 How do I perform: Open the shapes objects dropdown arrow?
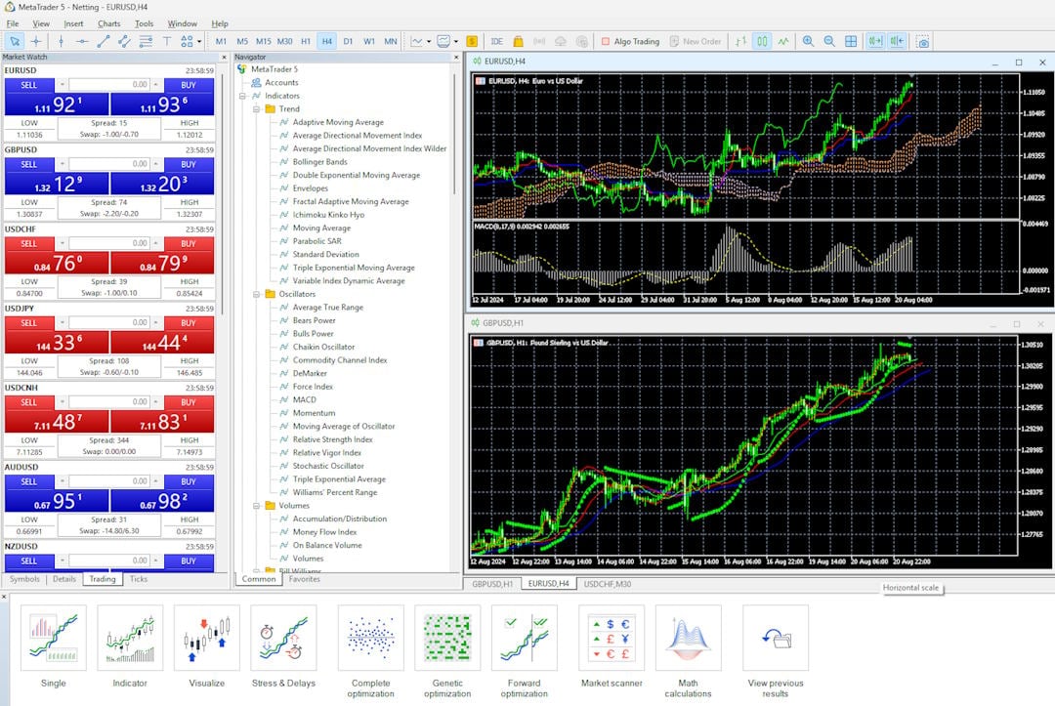click(199, 41)
